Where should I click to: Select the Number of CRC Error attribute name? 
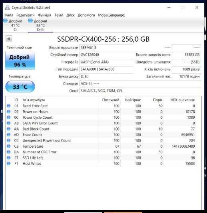[40, 152]
